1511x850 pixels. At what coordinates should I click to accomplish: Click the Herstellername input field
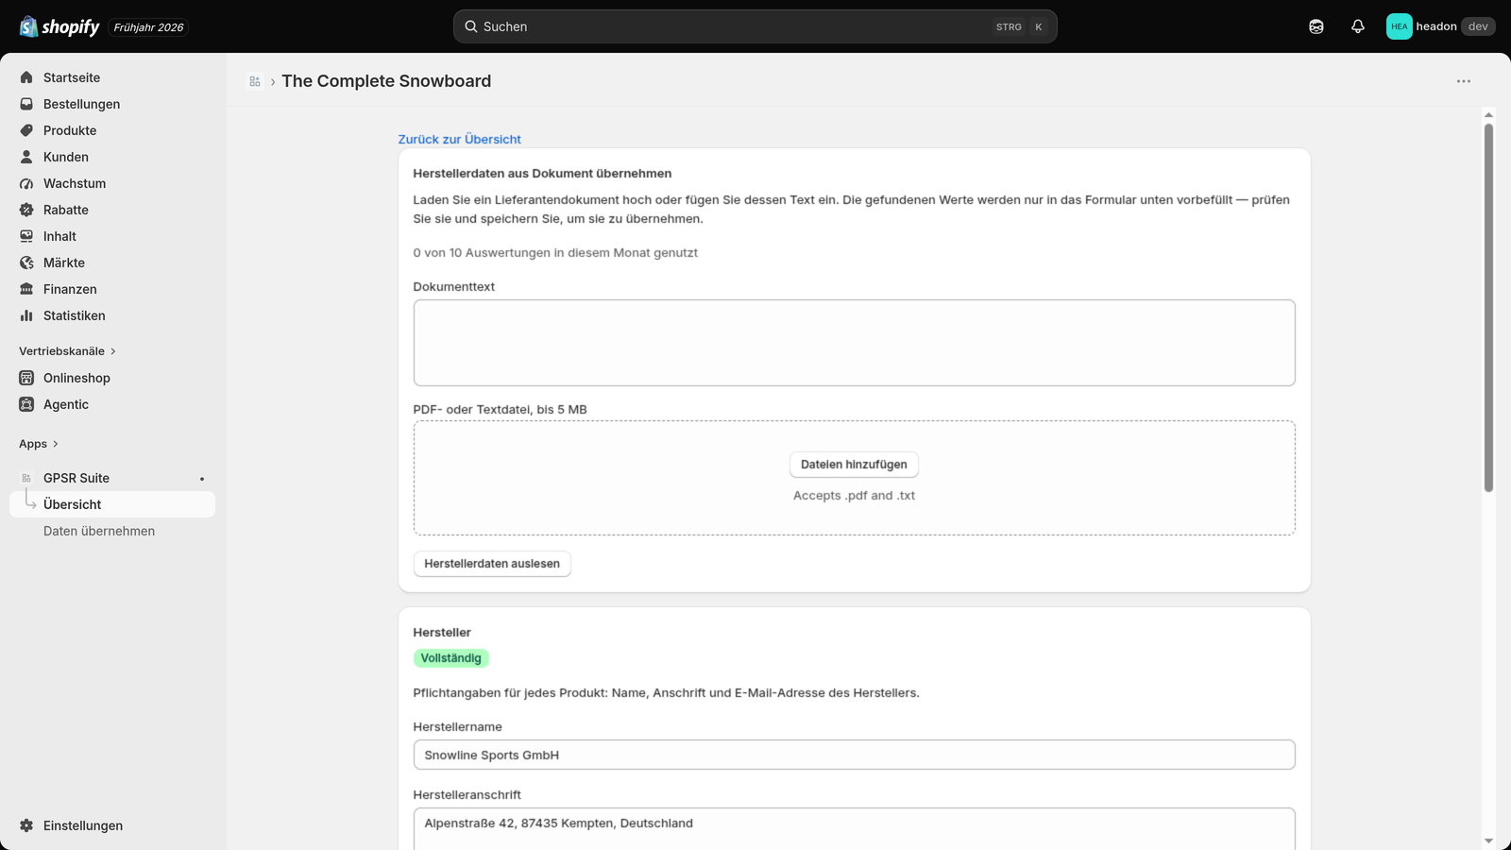(x=854, y=755)
